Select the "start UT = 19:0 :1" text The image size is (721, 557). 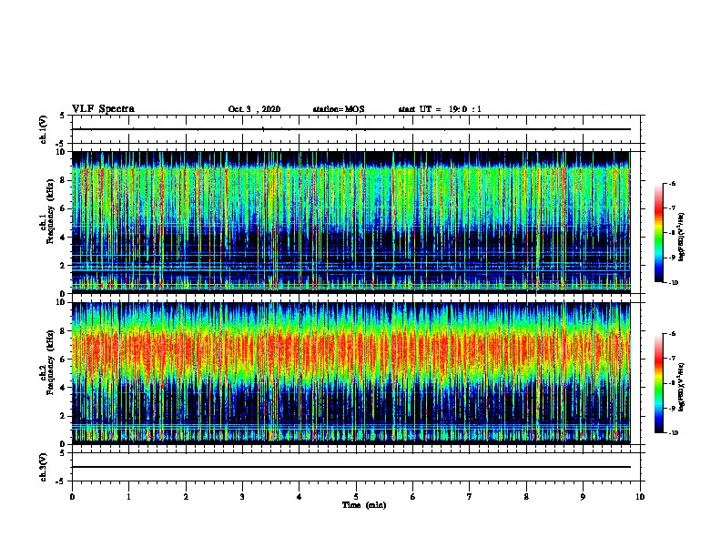click(x=440, y=109)
